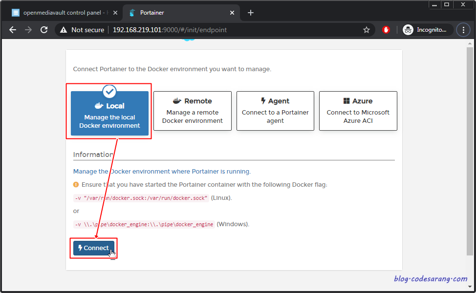Viewport: 476px width, 293px height.
Task: Click the Windows docker_engine pipe flag text
Action: point(144,225)
